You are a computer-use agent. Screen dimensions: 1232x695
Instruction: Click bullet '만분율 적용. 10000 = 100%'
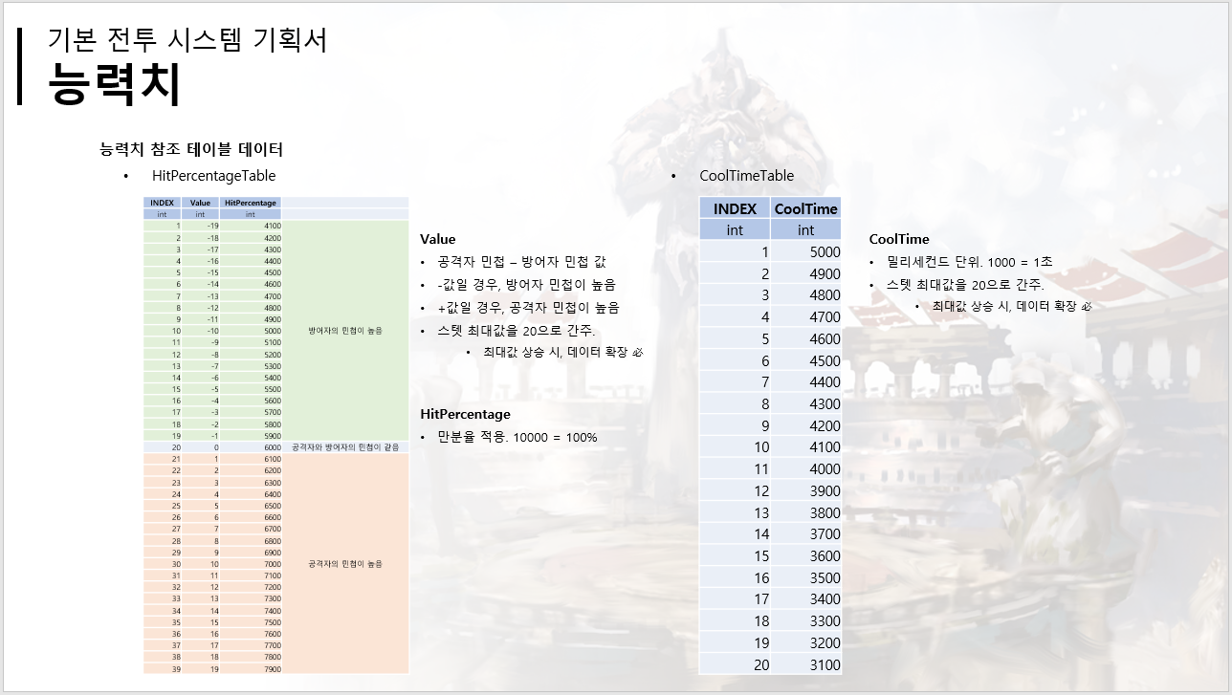tap(517, 437)
